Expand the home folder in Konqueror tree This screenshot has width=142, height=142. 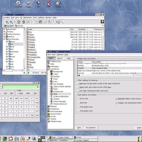(7, 56)
